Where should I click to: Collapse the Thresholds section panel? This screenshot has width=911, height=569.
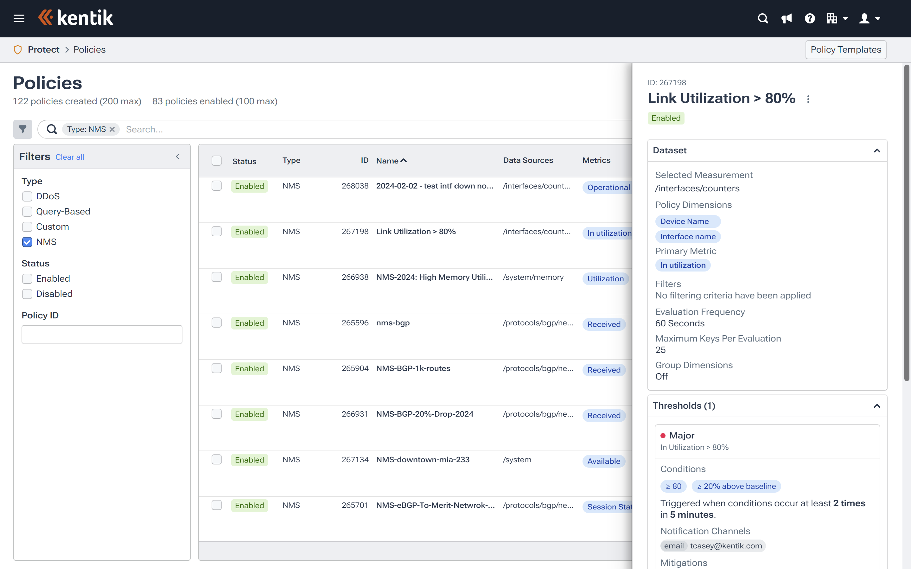(x=877, y=406)
